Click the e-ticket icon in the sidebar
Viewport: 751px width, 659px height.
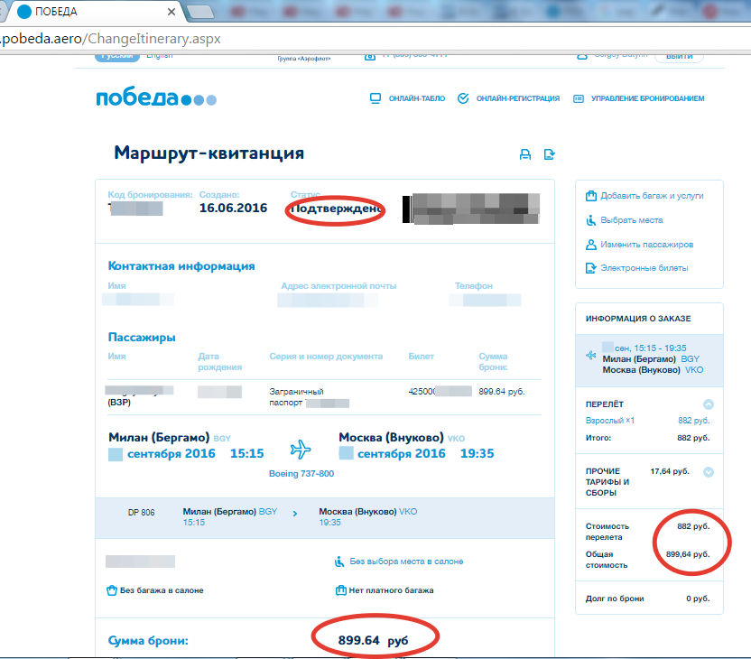click(590, 268)
